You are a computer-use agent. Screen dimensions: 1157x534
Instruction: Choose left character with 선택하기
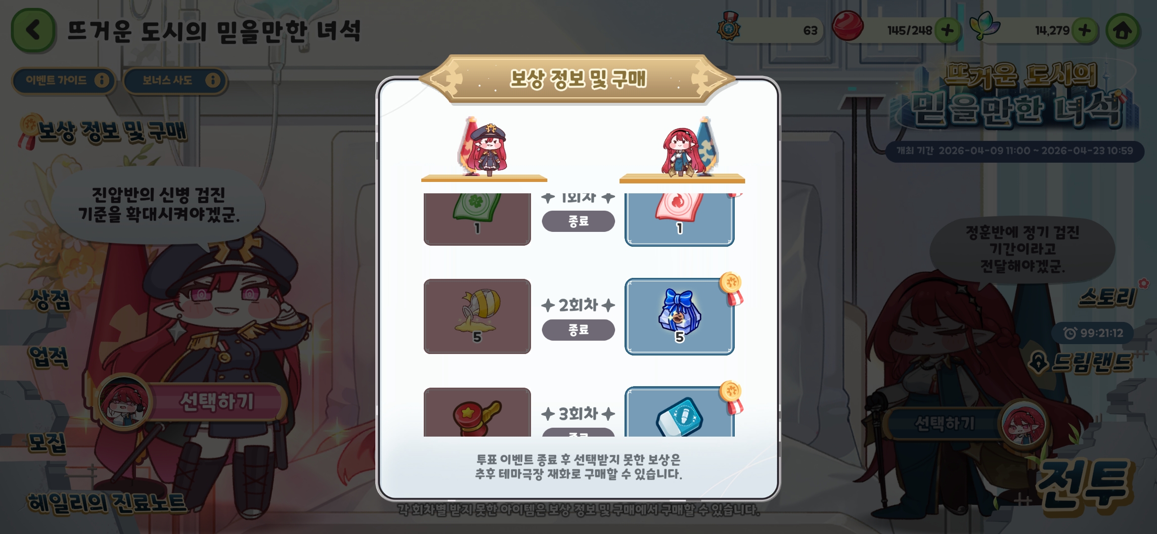(218, 401)
